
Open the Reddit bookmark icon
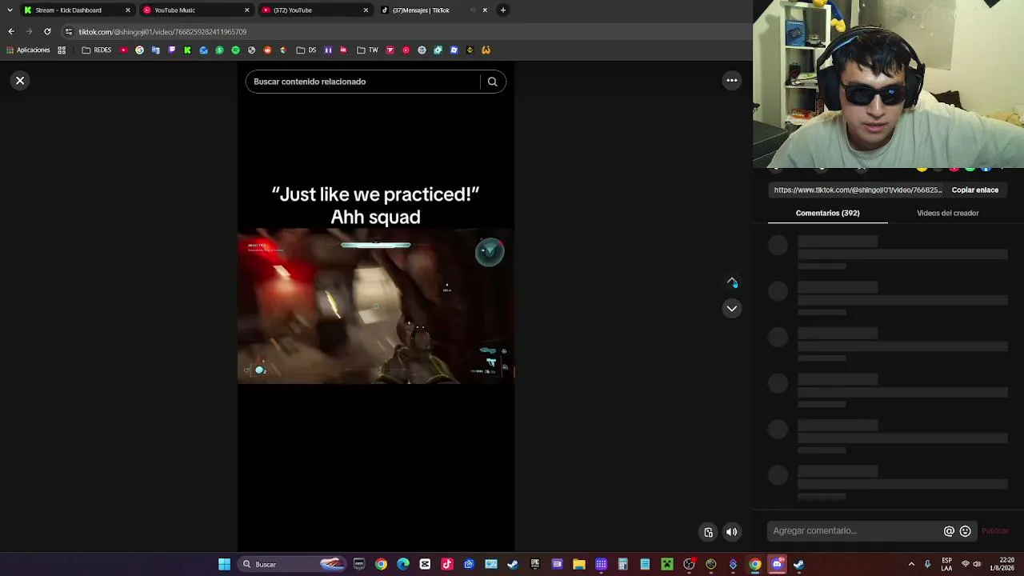pos(267,50)
